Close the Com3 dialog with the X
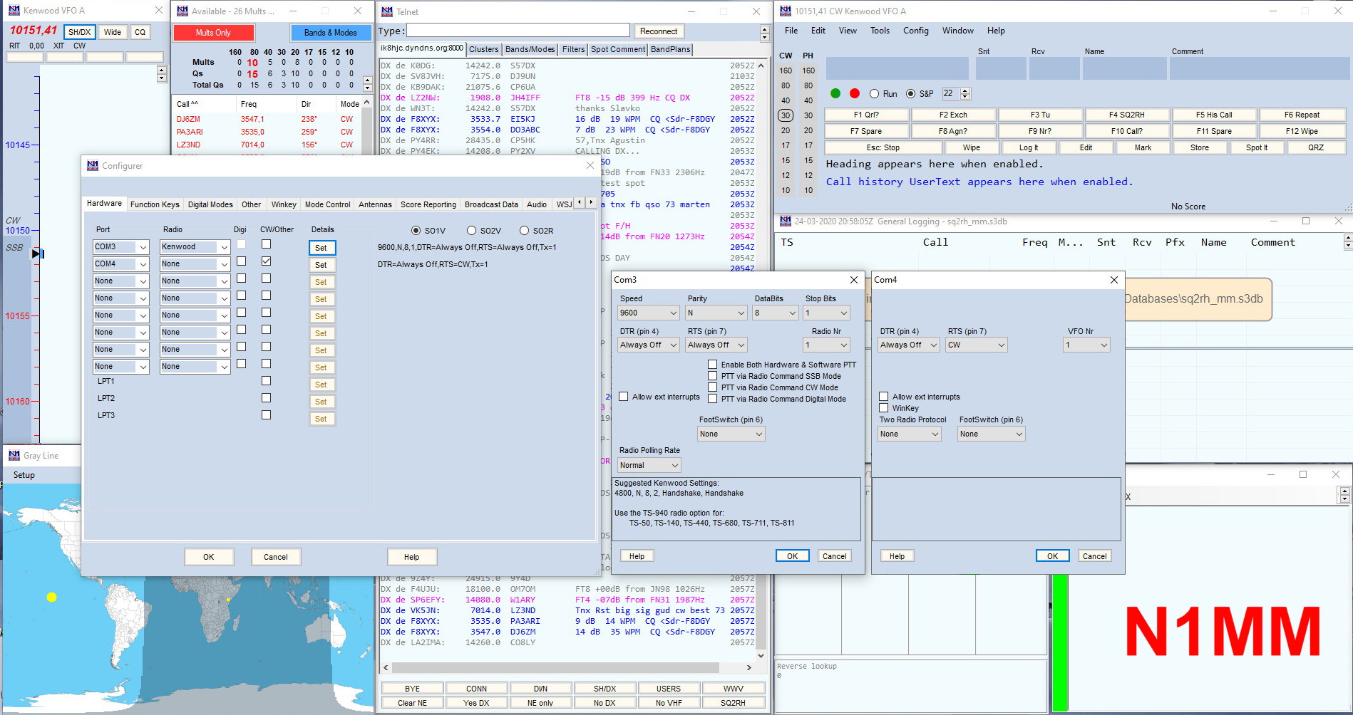Image resolution: width=1353 pixels, height=715 pixels. [x=853, y=280]
